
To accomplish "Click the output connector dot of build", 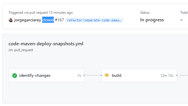I will point(177,75).
